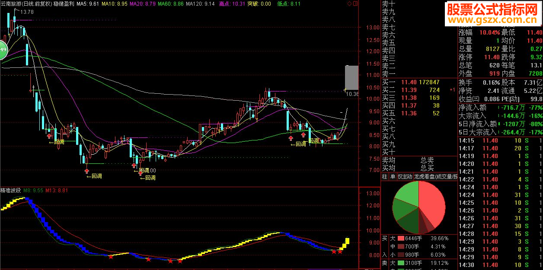The height and width of the screenshot is (270, 543).
Task: Click the 5日大宗流入 -264.4万 row
Action: tap(500, 132)
